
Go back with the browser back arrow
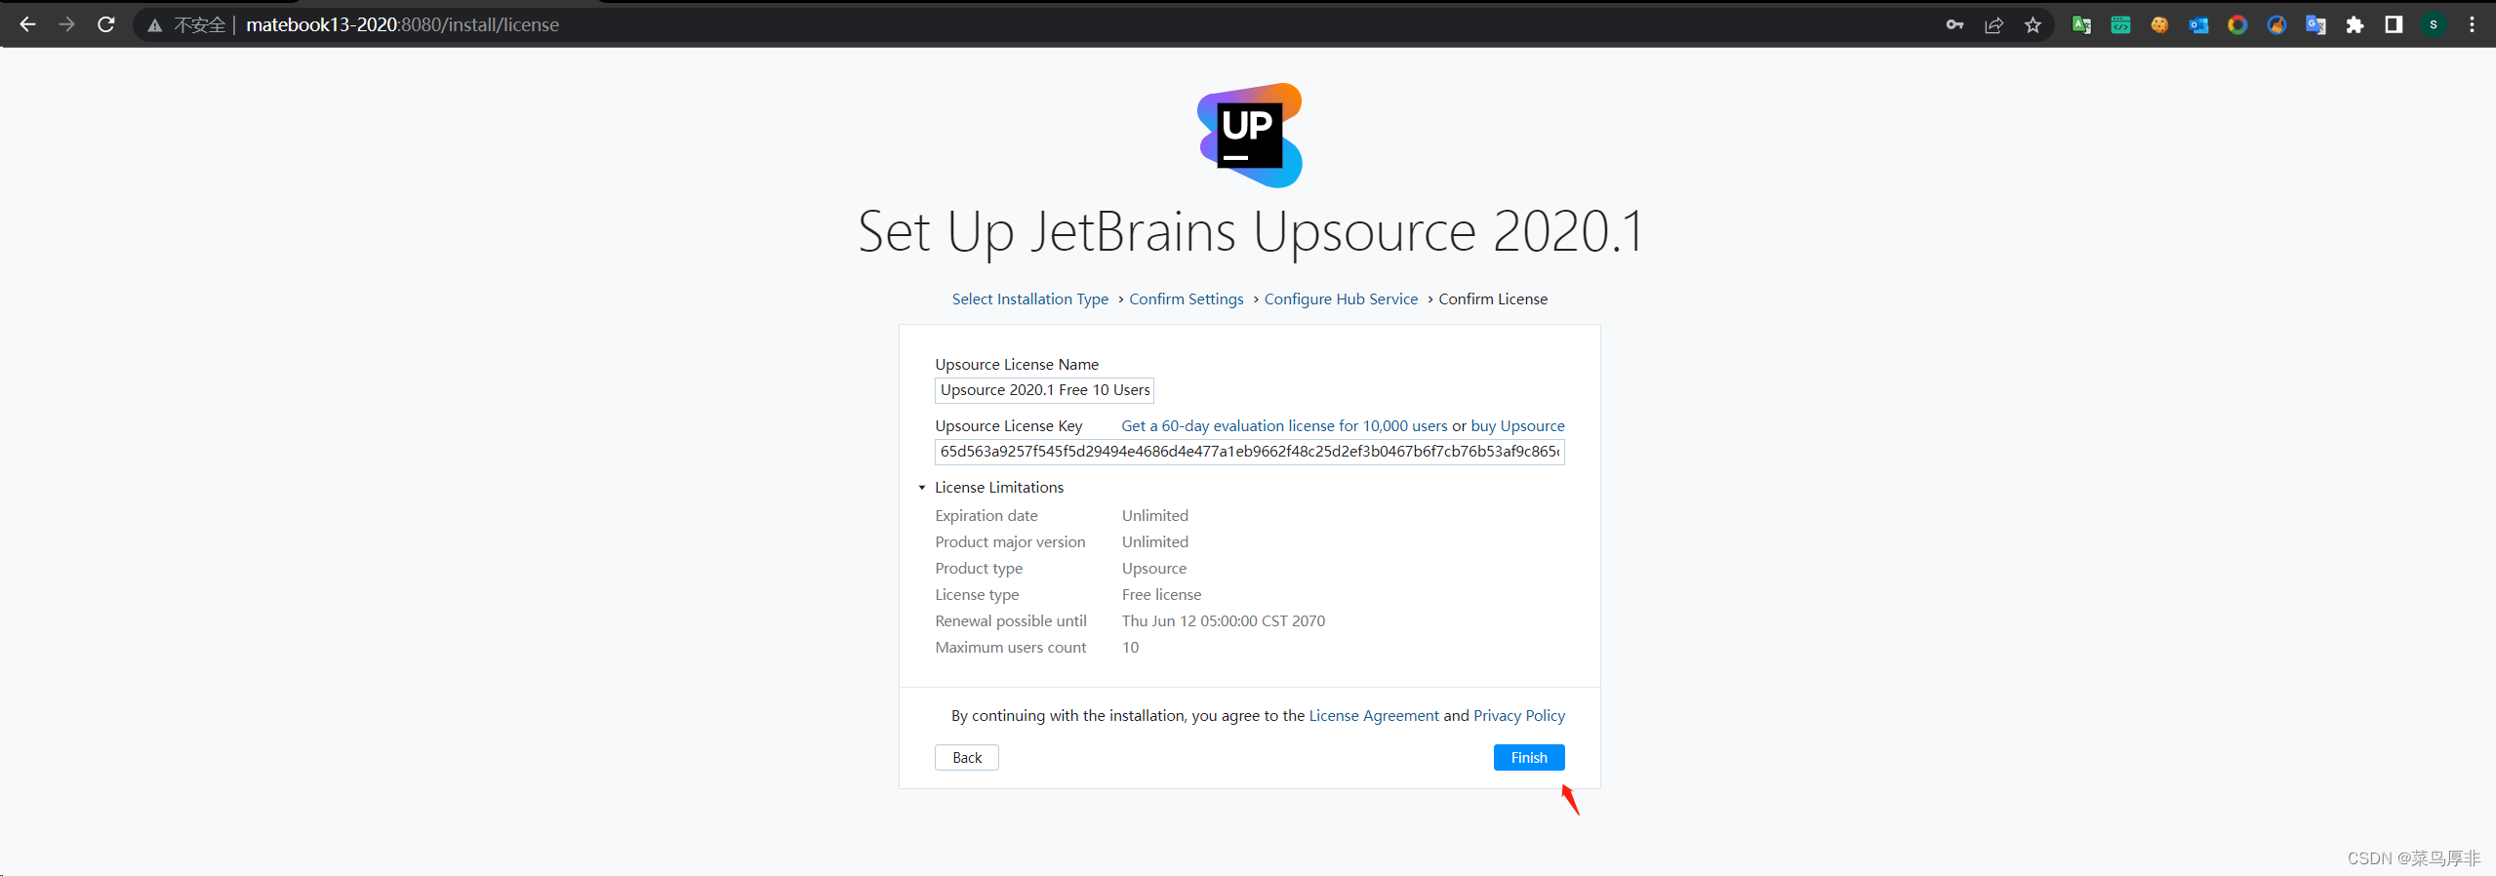click(27, 24)
